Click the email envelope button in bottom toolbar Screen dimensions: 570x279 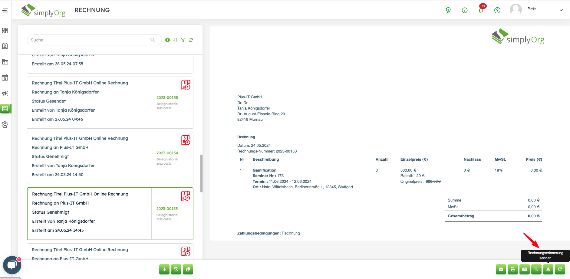click(501, 269)
